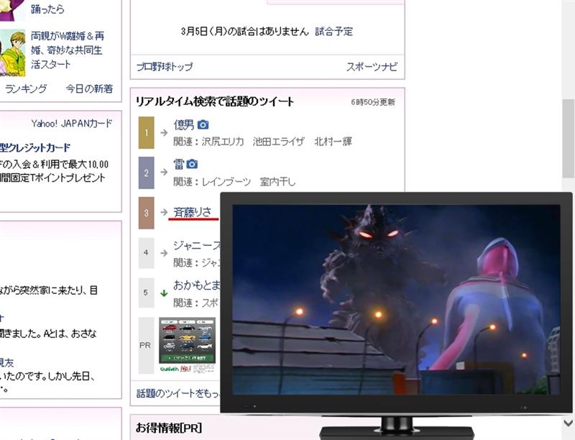Click the scrollbar down arrow
575x440 pixels.
(569, 423)
